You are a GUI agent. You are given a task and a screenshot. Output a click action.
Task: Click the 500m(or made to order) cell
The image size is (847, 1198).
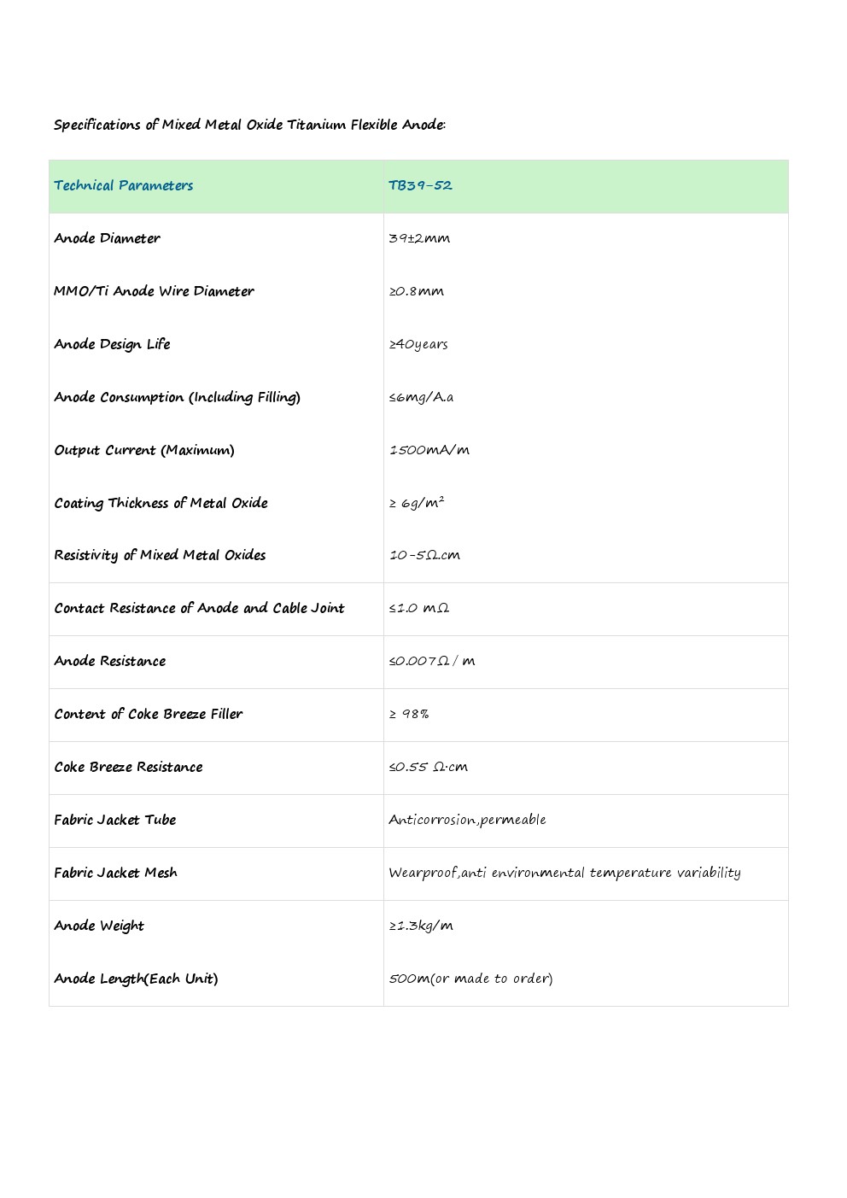tap(470, 979)
